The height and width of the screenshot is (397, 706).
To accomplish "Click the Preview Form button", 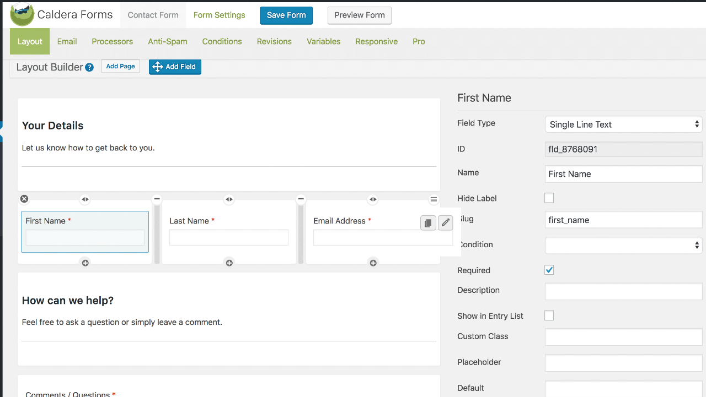I will tap(359, 15).
